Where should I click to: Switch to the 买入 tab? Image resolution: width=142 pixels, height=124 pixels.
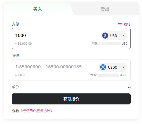pyautogui.click(x=38, y=9)
